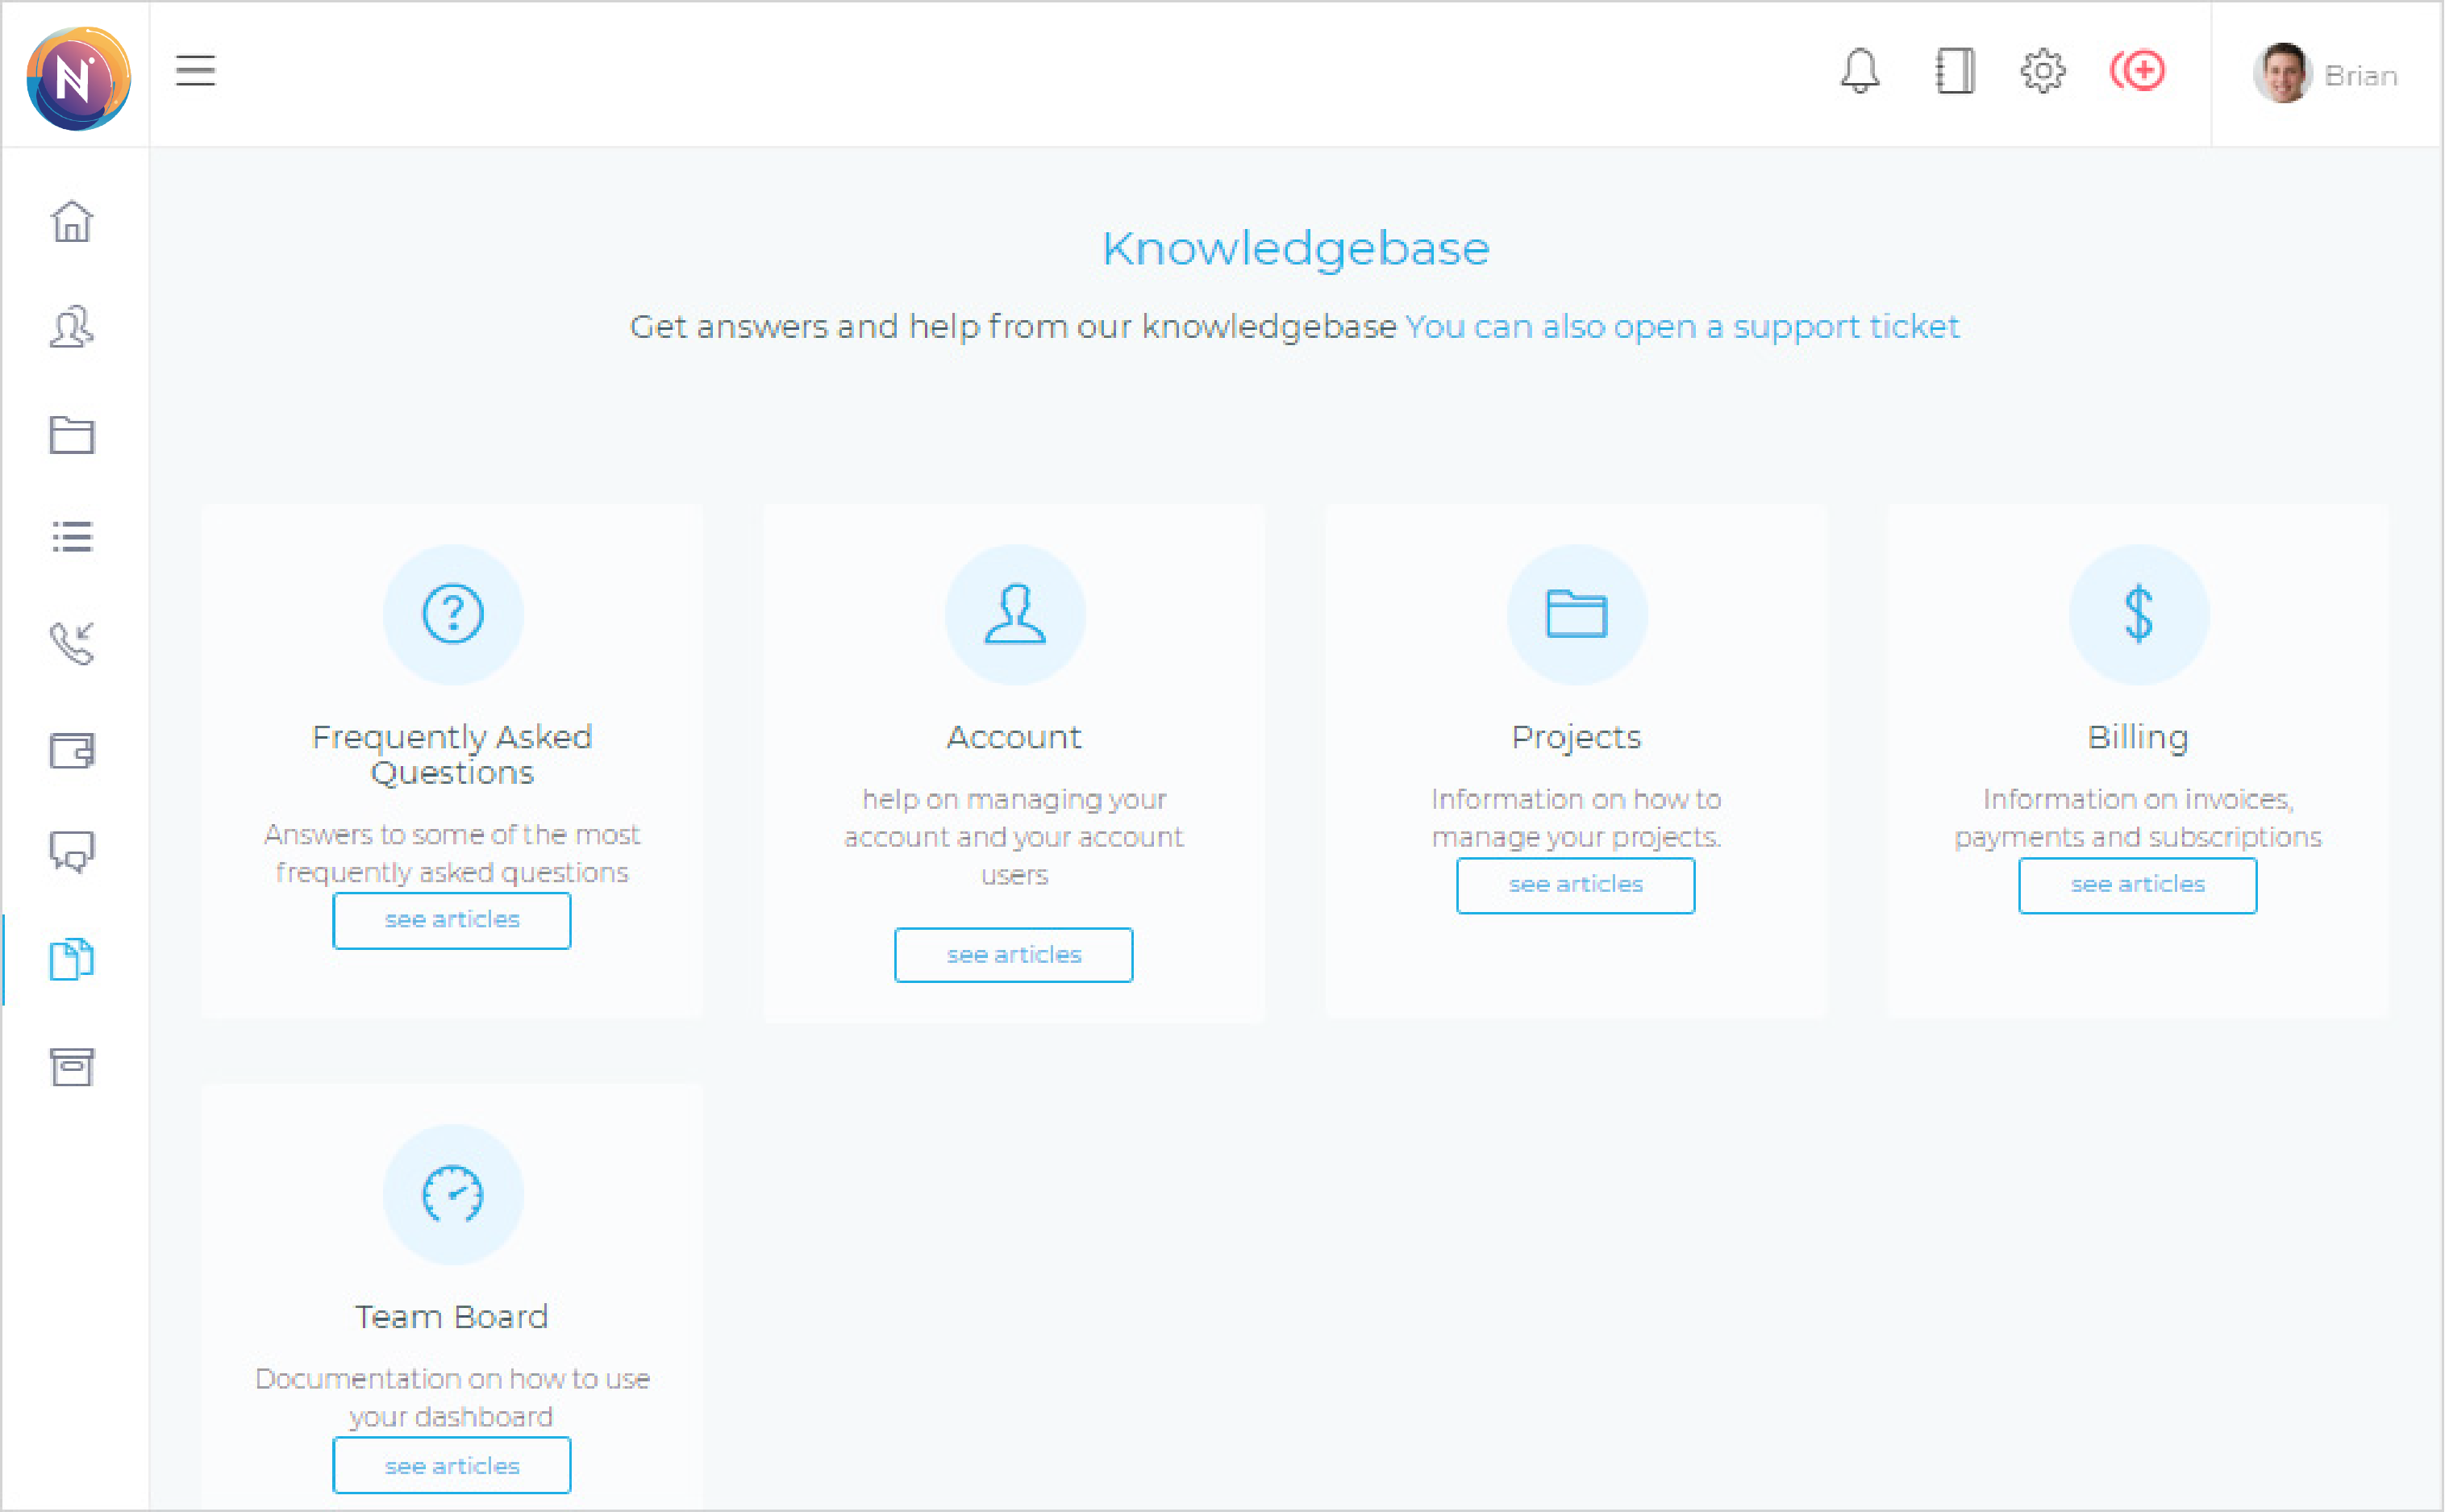
Task: Open the clients users sidebar icon
Action: [x=72, y=327]
